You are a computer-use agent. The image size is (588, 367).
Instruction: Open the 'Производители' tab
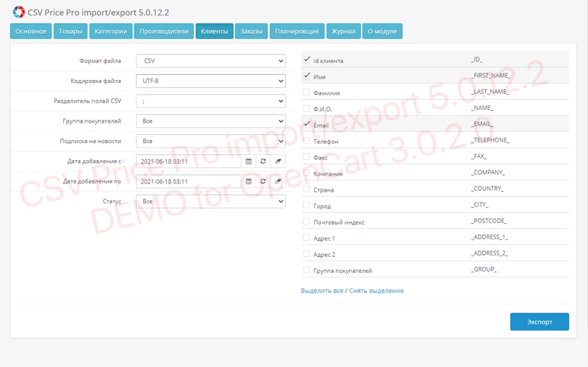(164, 31)
